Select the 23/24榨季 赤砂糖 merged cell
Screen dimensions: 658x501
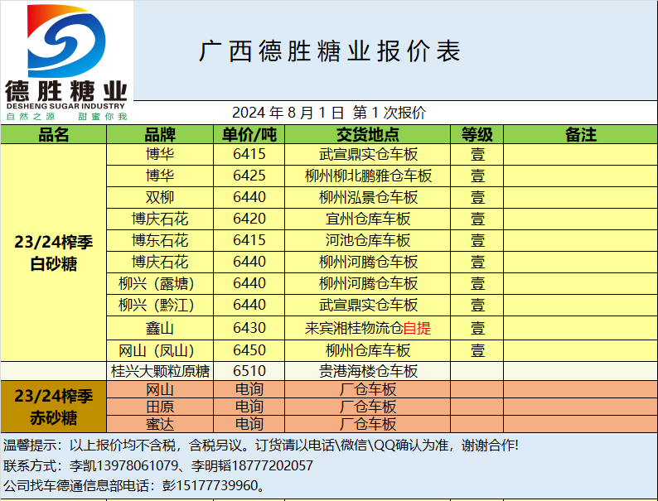(x=54, y=406)
